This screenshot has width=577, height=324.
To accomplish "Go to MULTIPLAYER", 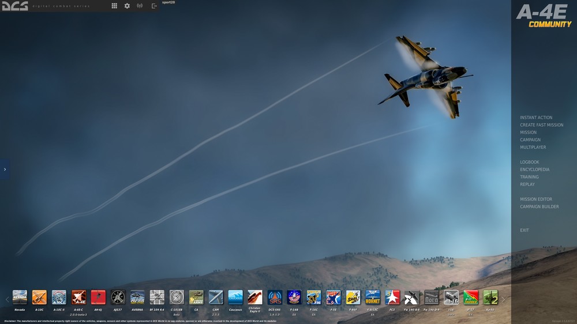I will point(533,147).
